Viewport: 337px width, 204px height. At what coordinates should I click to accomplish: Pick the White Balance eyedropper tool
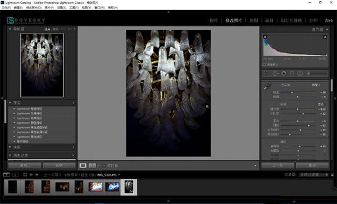pos(266,87)
